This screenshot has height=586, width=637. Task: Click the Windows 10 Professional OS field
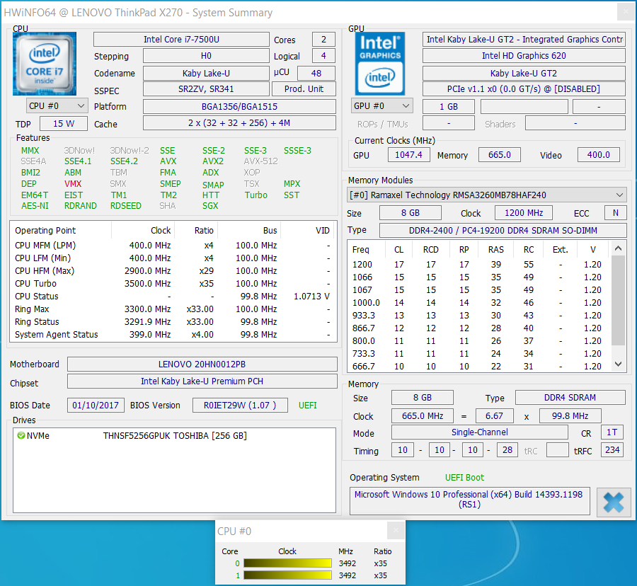point(470,500)
